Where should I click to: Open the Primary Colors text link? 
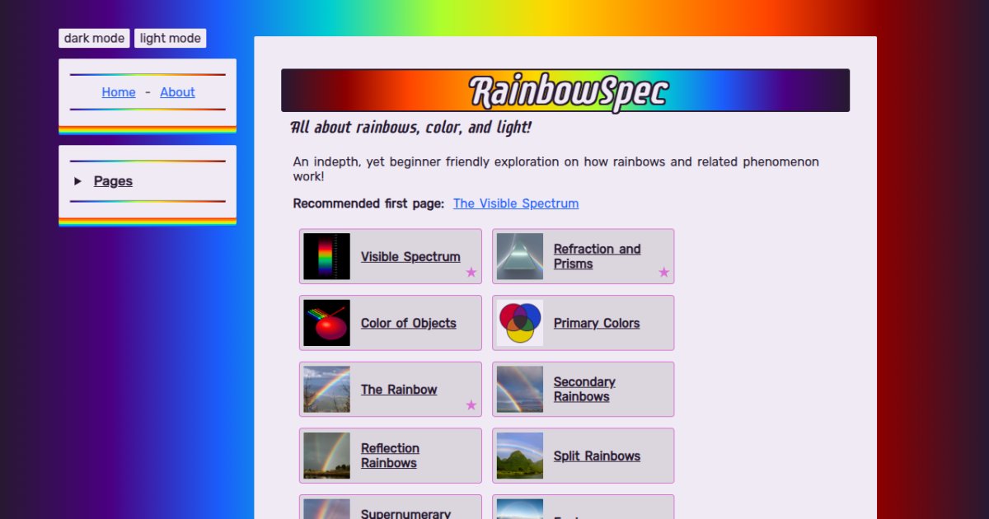(x=597, y=323)
